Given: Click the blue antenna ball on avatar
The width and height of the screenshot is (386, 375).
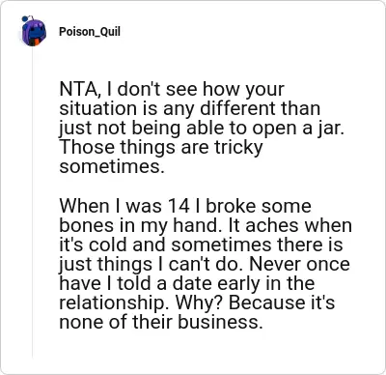Looking at the screenshot, I should (24, 19).
